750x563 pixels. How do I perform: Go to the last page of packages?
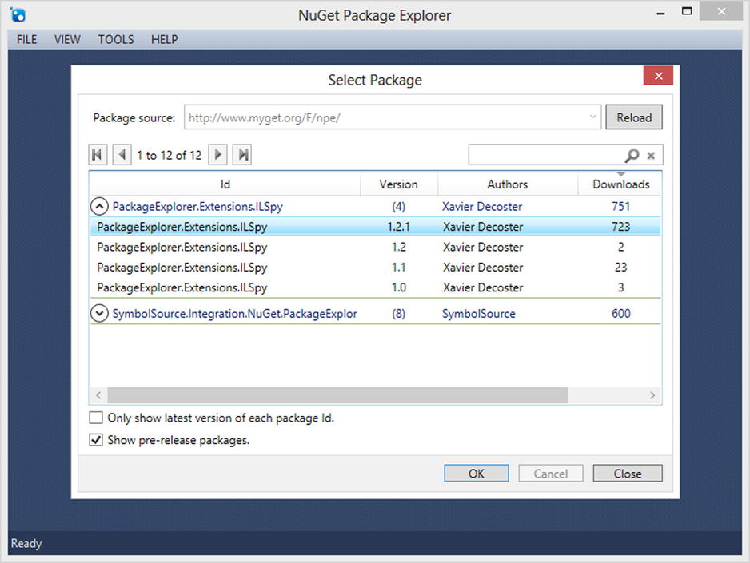tap(242, 155)
